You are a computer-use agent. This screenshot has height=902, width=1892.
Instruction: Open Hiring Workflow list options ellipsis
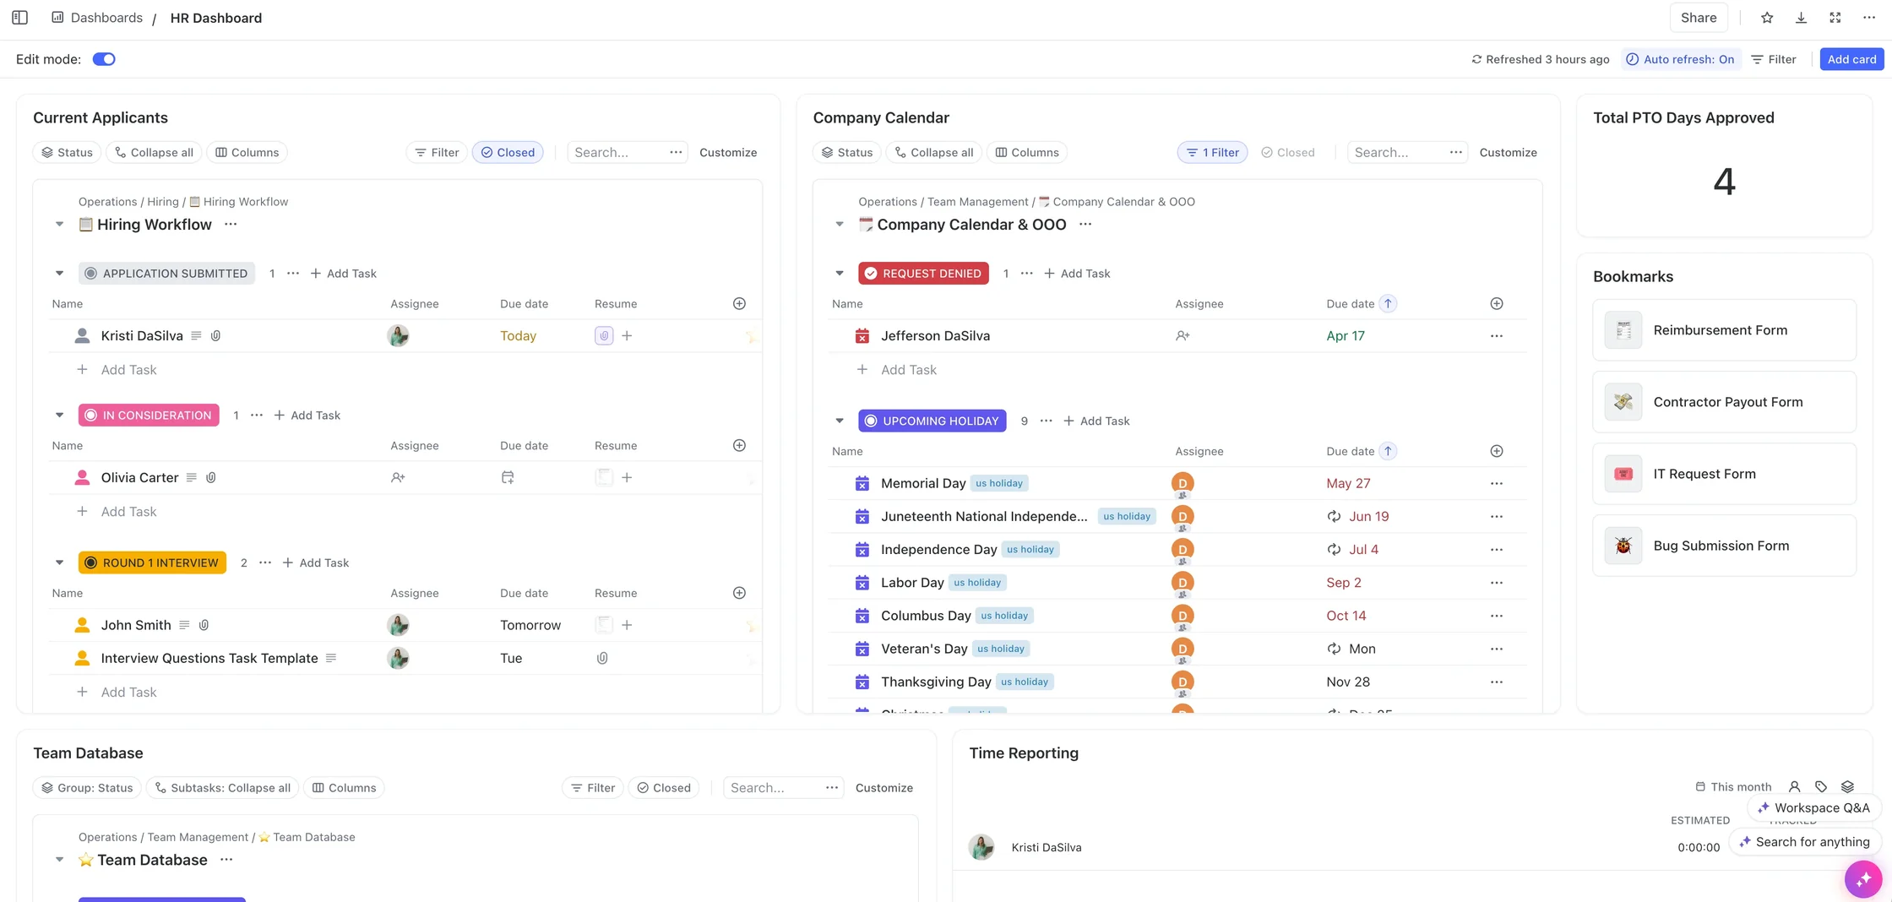pyautogui.click(x=231, y=225)
